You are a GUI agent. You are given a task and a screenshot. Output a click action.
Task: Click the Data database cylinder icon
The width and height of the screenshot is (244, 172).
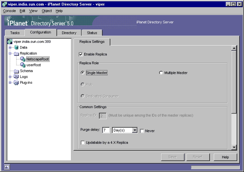(x=16, y=47)
